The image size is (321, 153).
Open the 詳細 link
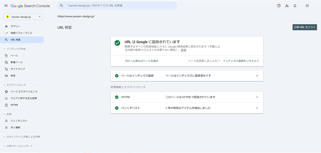183,50
